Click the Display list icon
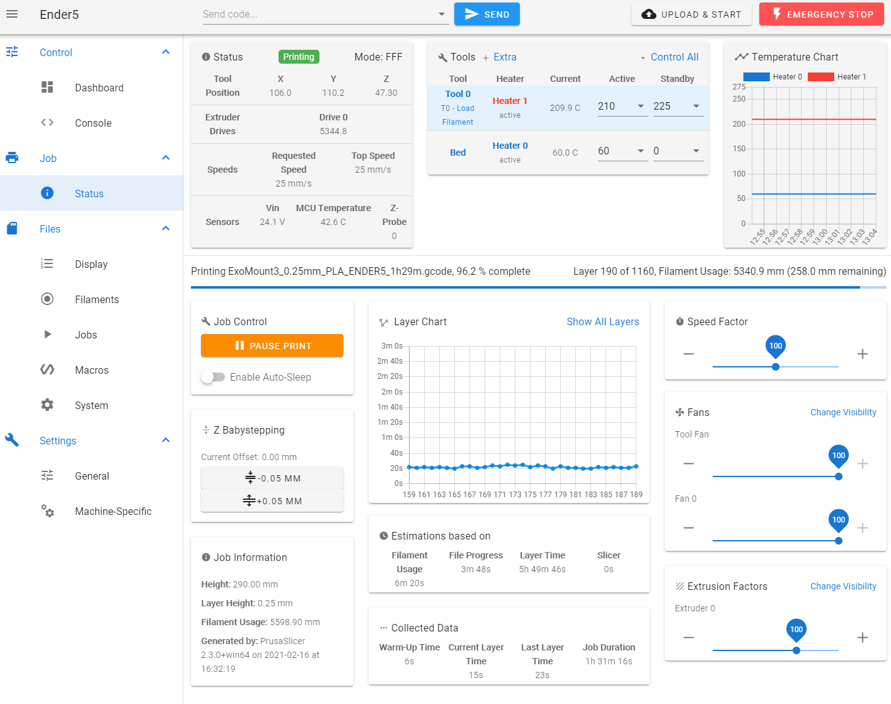This screenshot has width=891, height=704. [x=47, y=263]
